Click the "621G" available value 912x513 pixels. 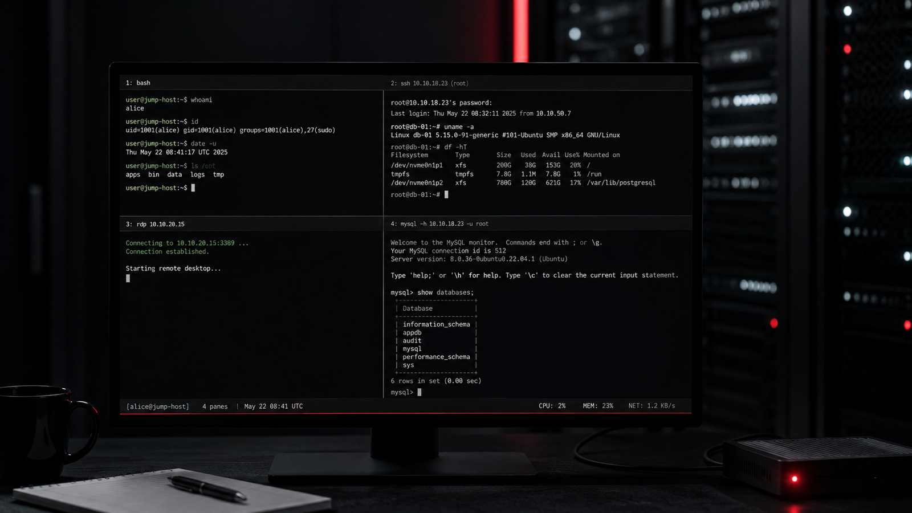553,183
